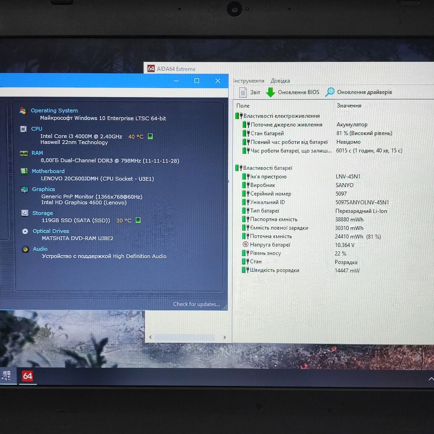
Task: Click the battery icon beside Ім'я пристрою
Action: [246, 176]
